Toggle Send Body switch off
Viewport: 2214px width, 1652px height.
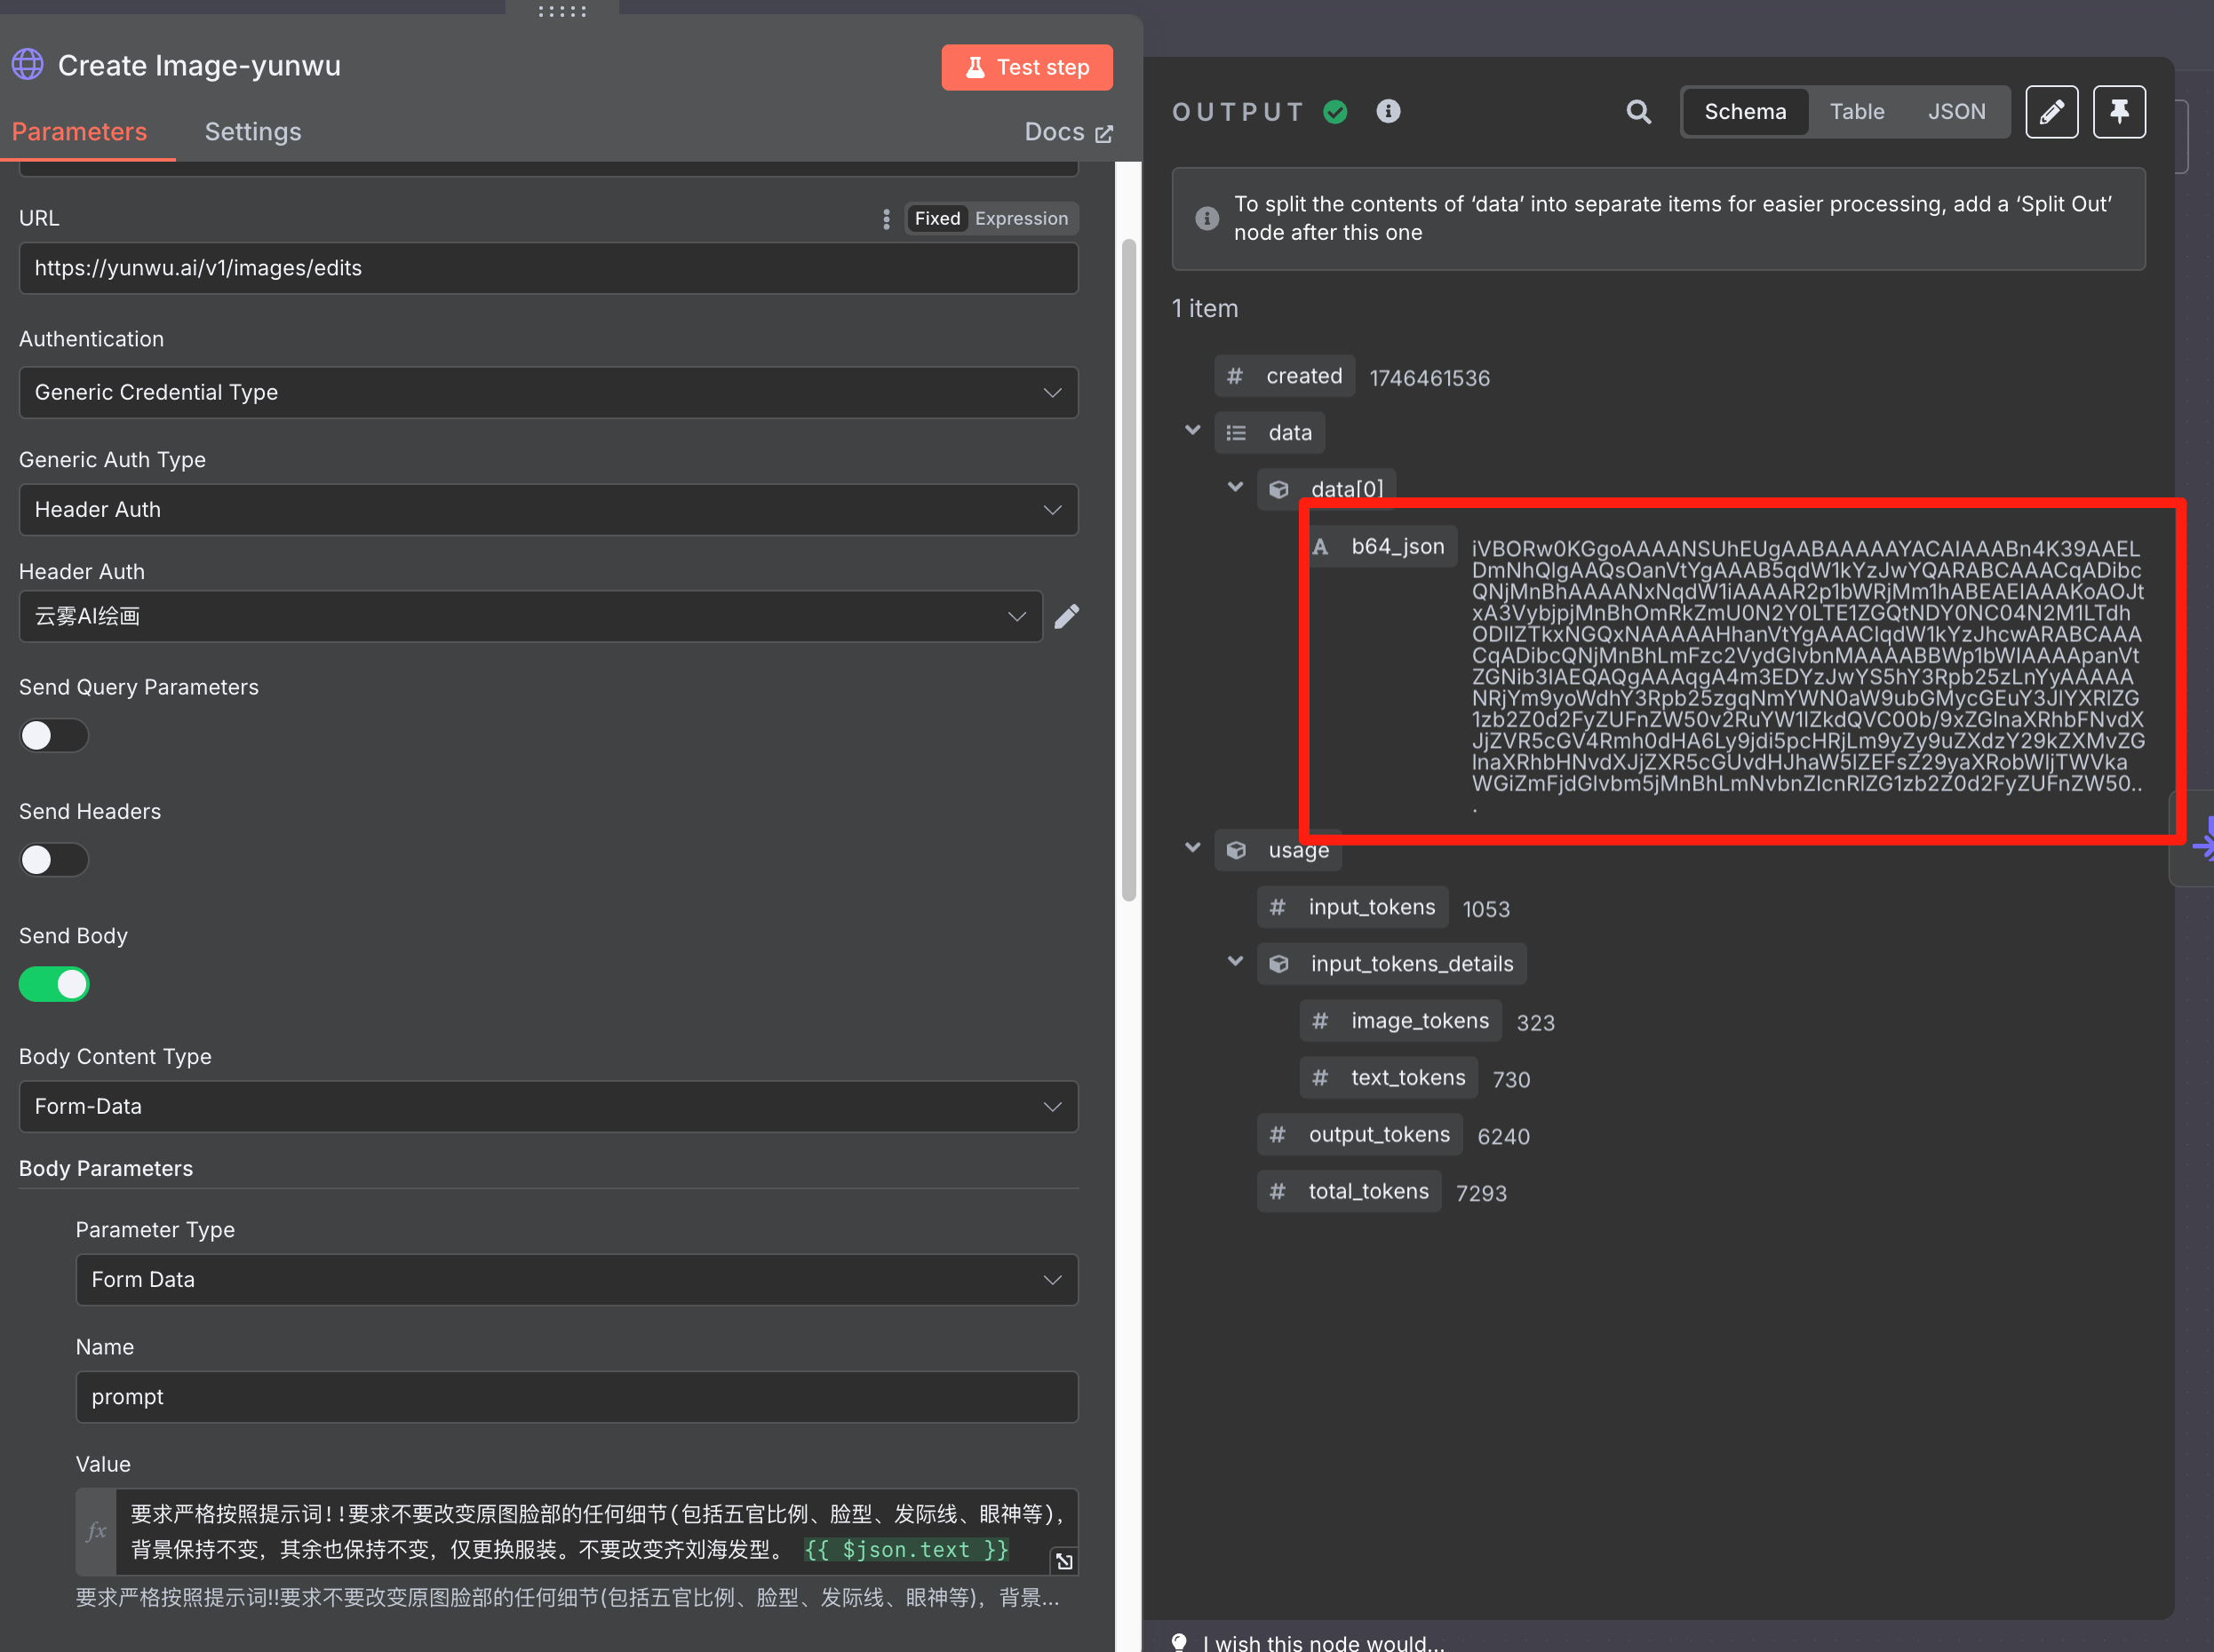point(54,984)
